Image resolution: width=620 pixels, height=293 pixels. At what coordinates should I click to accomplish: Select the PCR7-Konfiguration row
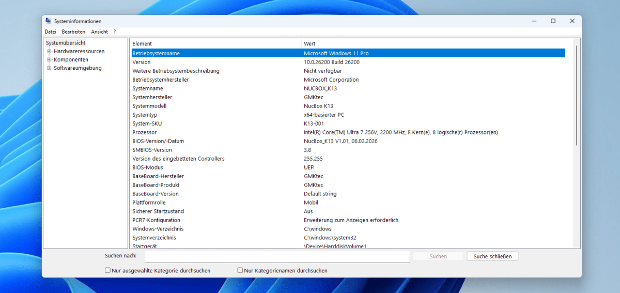(x=347, y=220)
